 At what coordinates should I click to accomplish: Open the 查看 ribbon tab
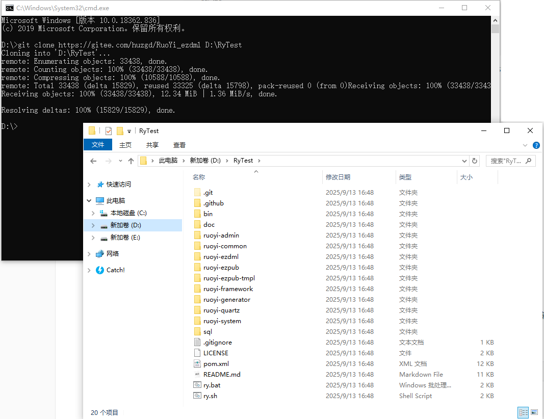(179, 145)
